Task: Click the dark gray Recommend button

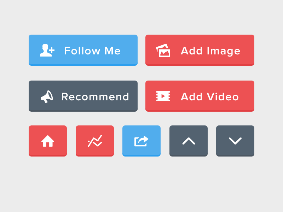Action: pyautogui.click(x=83, y=96)
